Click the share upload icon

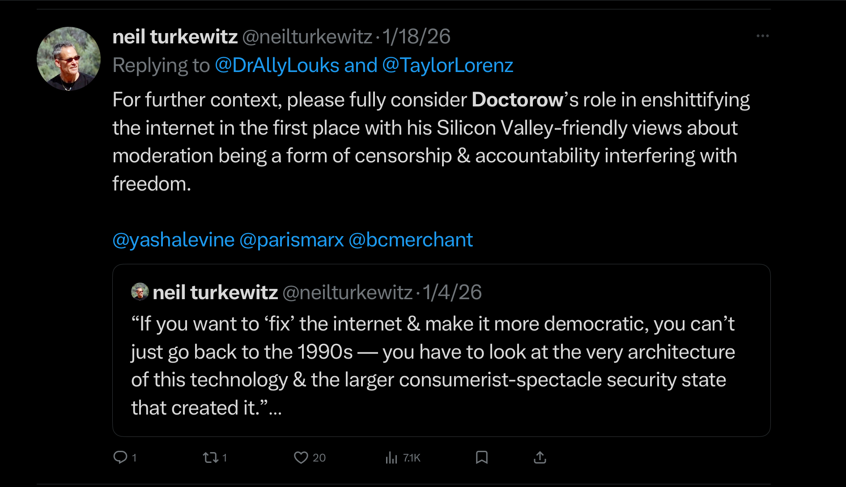[x=540, y=457]
